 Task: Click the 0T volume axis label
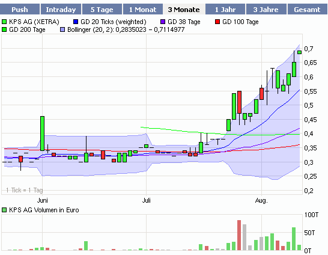(308, 251)
